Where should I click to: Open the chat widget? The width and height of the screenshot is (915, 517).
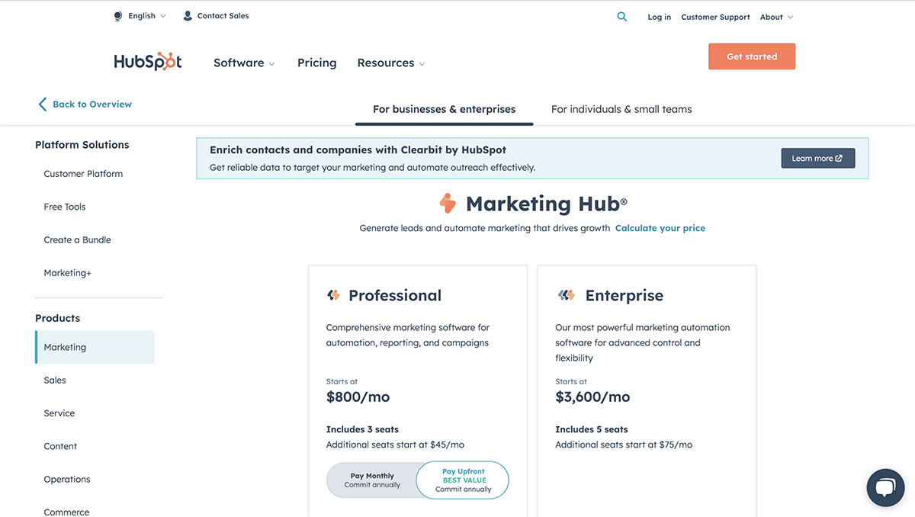[x=884, y=487]
